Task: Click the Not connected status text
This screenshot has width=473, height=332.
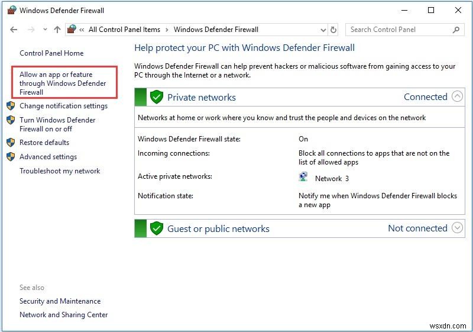Action: [417, 228]
